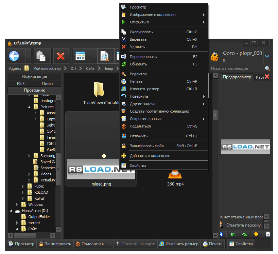Click the Отметить персону button
Screen dimensions: 278x254
tap(243, 225)
